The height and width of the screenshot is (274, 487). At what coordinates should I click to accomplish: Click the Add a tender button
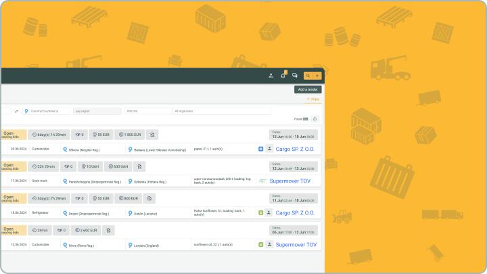click(x=308, y=89)
